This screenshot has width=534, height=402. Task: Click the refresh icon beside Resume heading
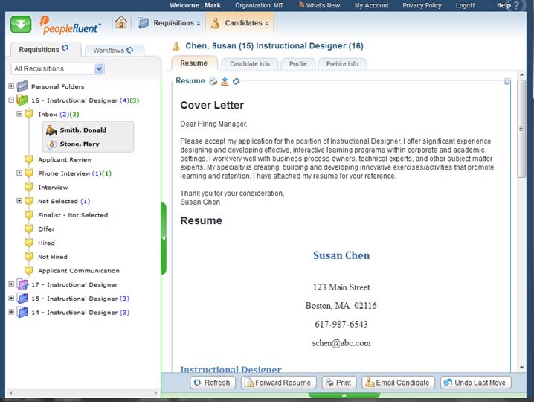237,81
